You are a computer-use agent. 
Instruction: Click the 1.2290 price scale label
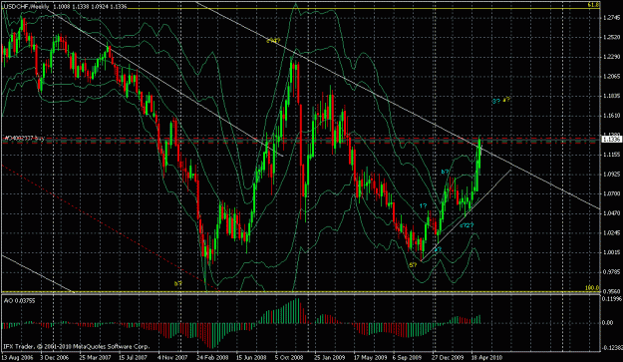[x=611, y=57]
